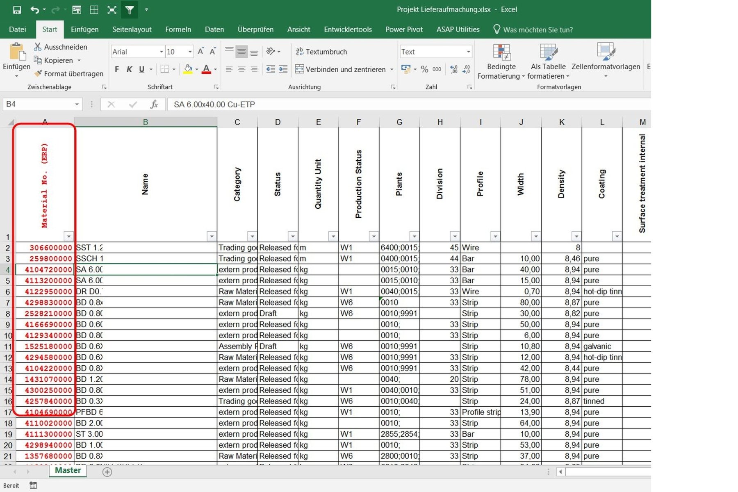Image resolution: width=738 pixels, height=492 pixels.
Task: Open the ASAP Utilities tab
Action: (x=458, y=30)
